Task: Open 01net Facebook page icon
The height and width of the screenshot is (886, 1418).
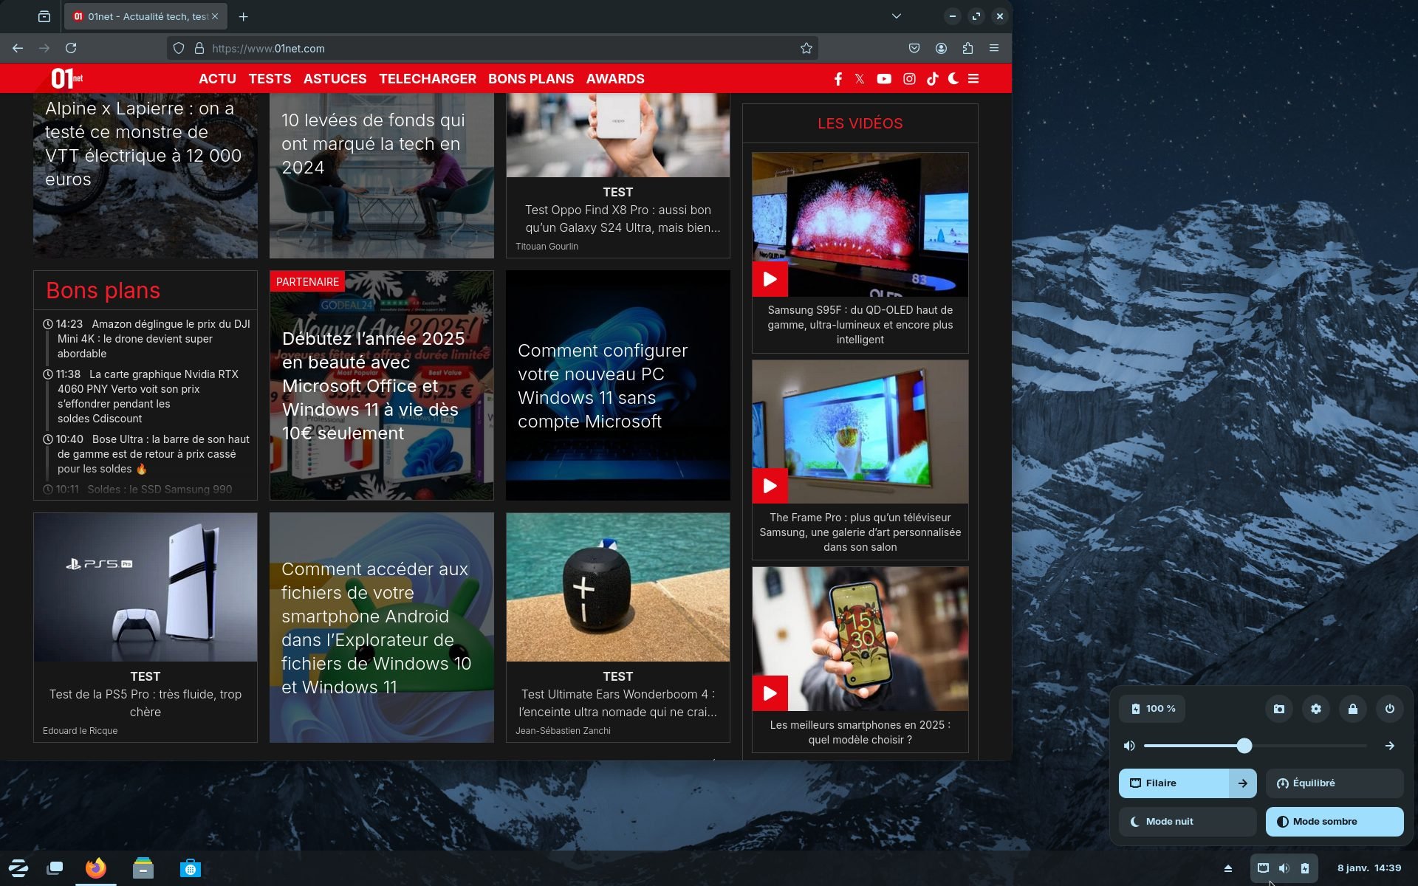Action: pyautogui.click(x=838, y=79)
